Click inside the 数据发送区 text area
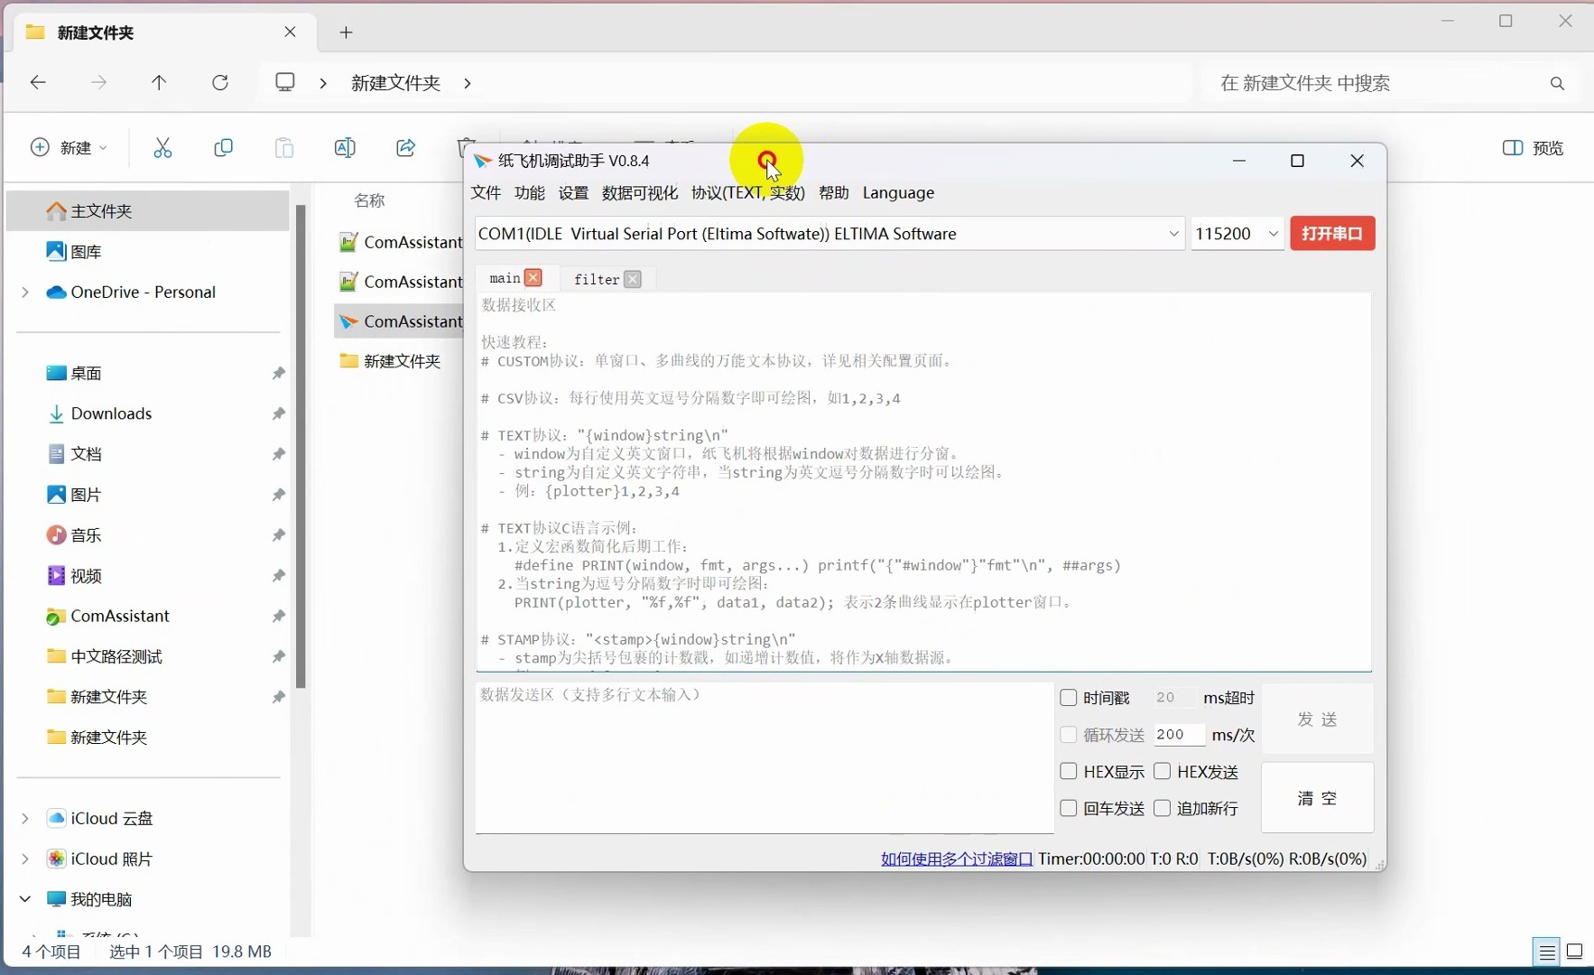 pyautogui.click(x=765, y=757)
